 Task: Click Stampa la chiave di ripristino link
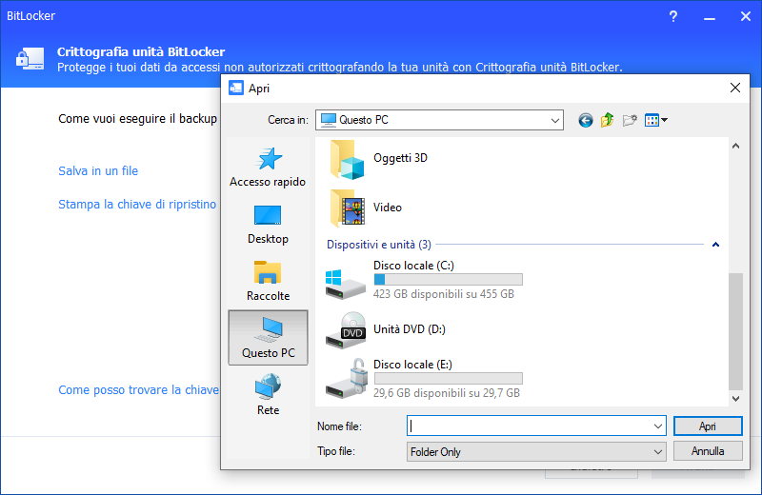click(137, 205)
